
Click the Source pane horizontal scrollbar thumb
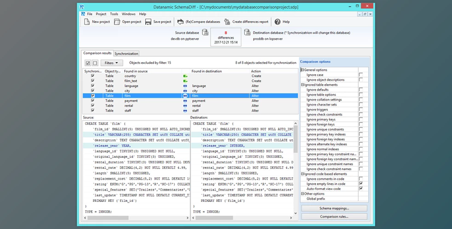pos(108,218)
